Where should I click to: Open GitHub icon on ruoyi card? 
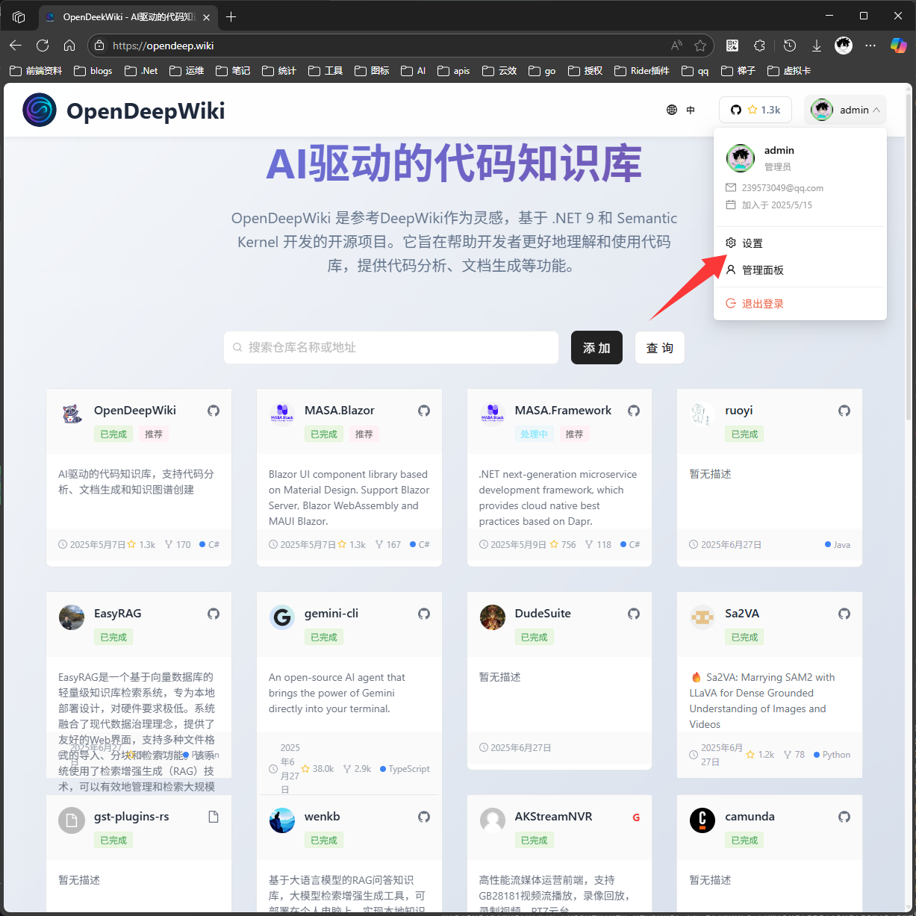(x=844, y=411)
